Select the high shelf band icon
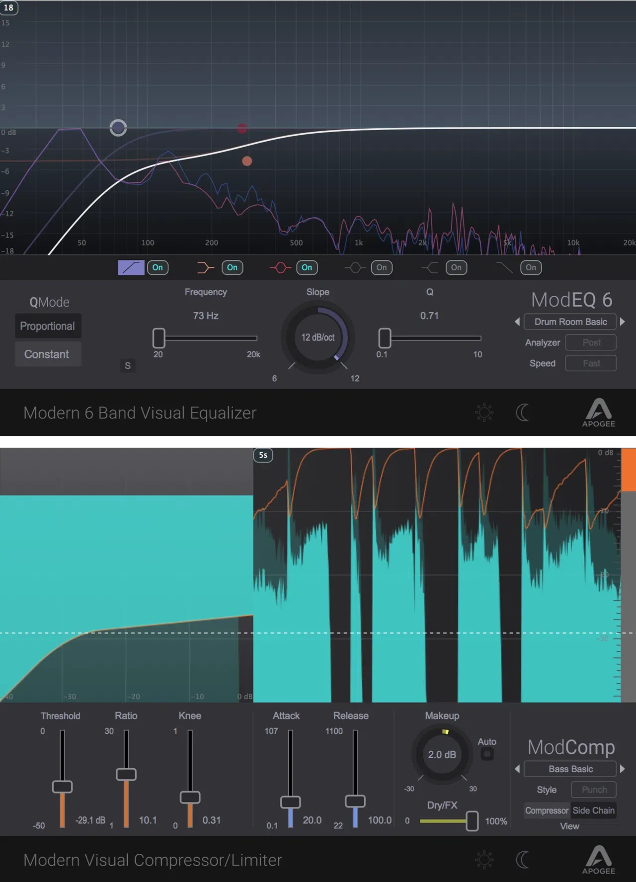The image size is (636, 882). point(430,268)
